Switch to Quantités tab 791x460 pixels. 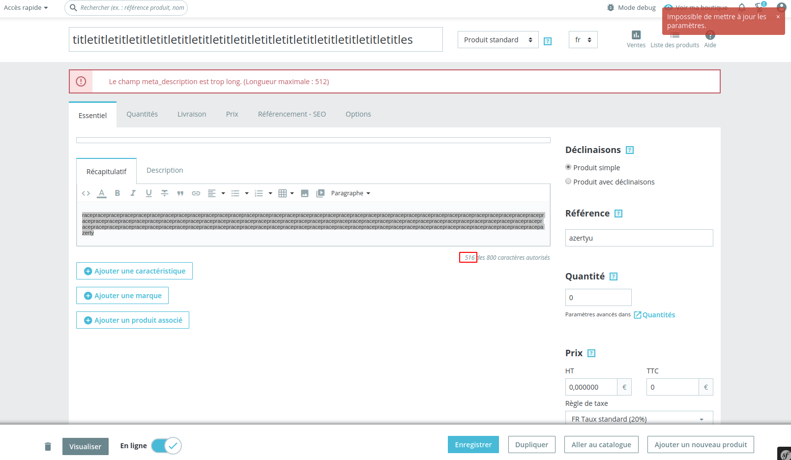142,114
